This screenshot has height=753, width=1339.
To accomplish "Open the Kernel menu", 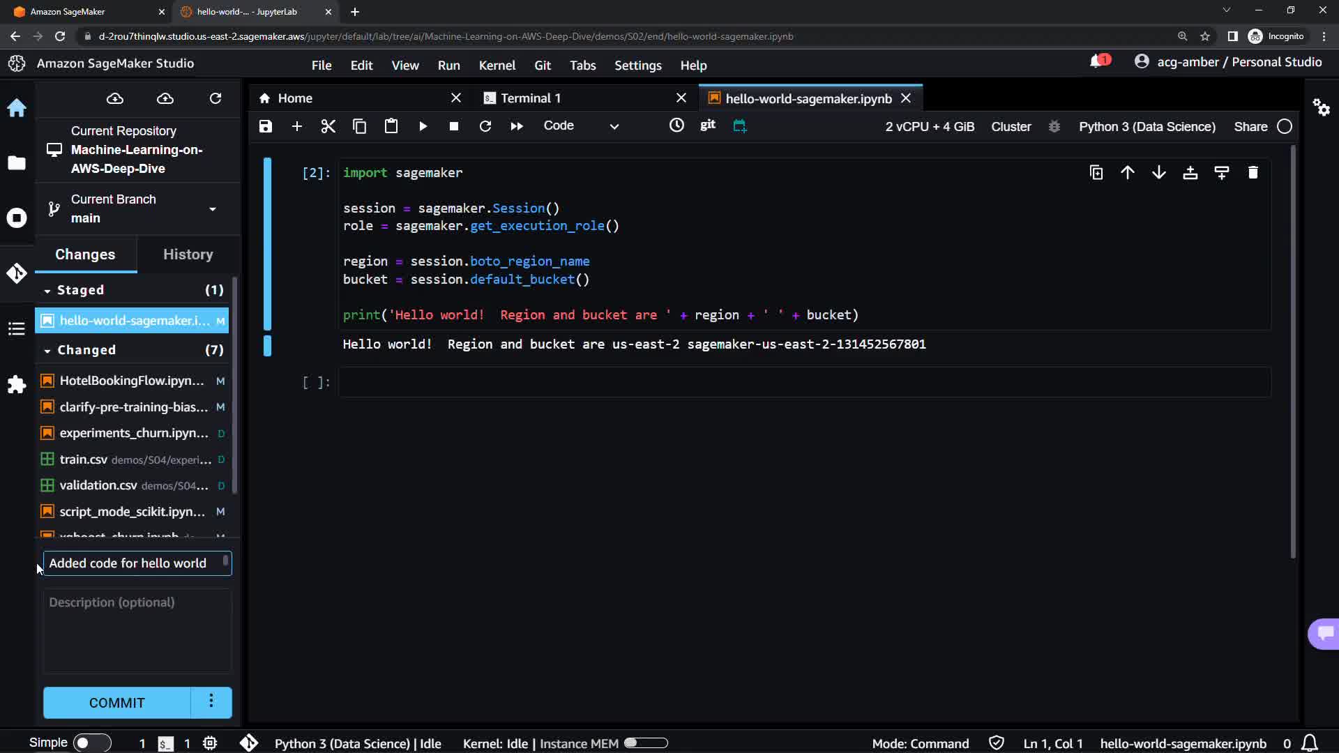I will click(497, 66).
